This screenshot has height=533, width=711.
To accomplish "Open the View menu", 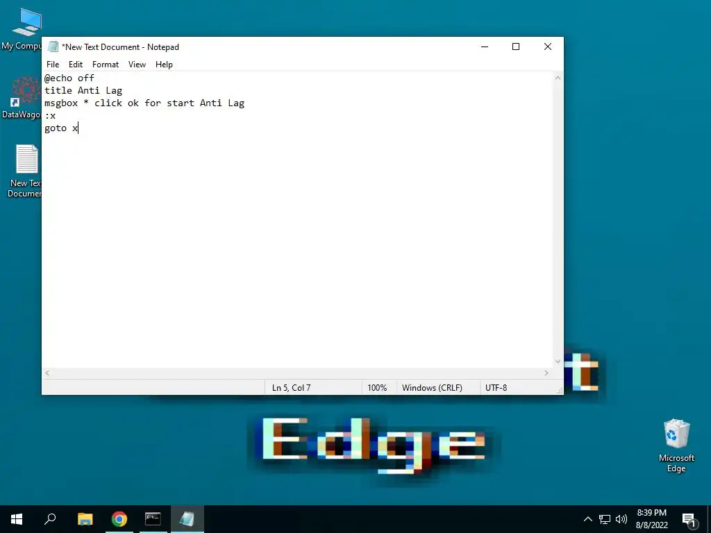I will pos(137,65).
